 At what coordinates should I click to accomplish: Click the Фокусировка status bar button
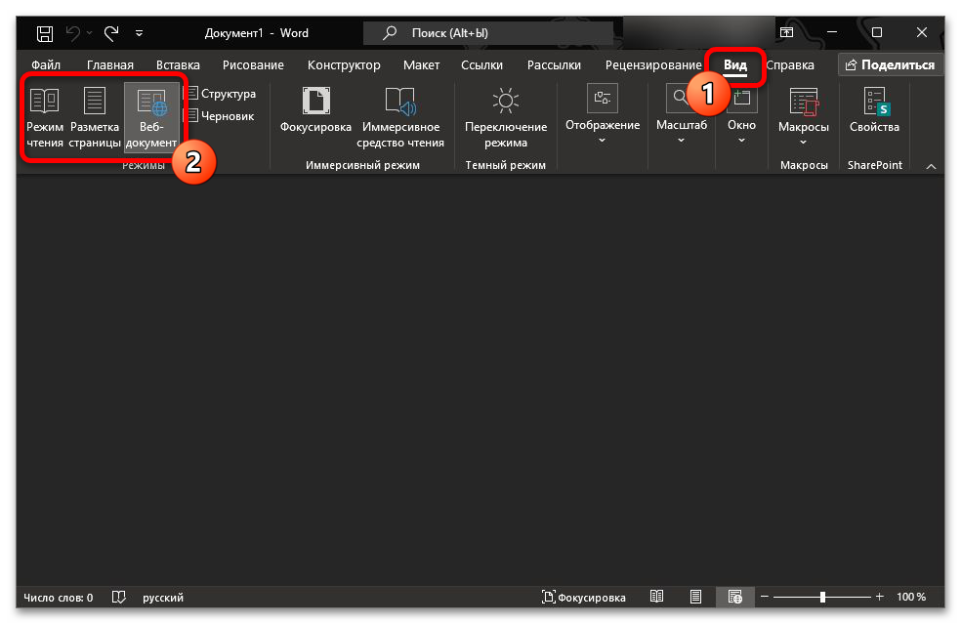pos(584,597)
